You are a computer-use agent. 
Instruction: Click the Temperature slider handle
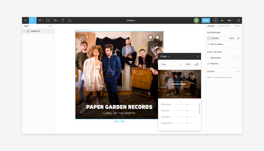[187, 123]
